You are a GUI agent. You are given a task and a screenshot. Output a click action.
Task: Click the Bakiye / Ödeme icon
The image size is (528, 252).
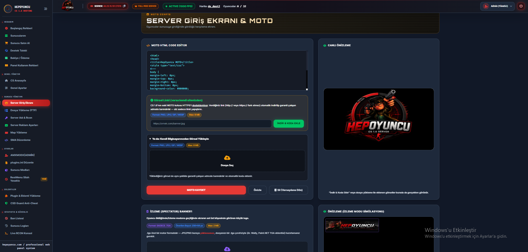click(6, 58)
